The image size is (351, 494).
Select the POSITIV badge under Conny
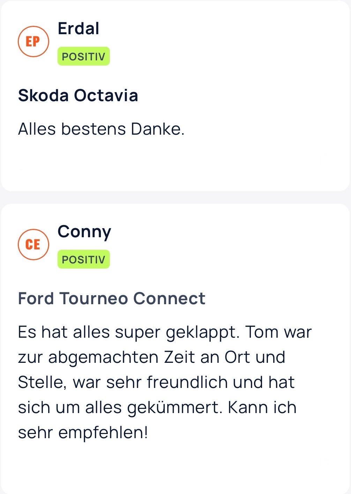pos(83,260)
